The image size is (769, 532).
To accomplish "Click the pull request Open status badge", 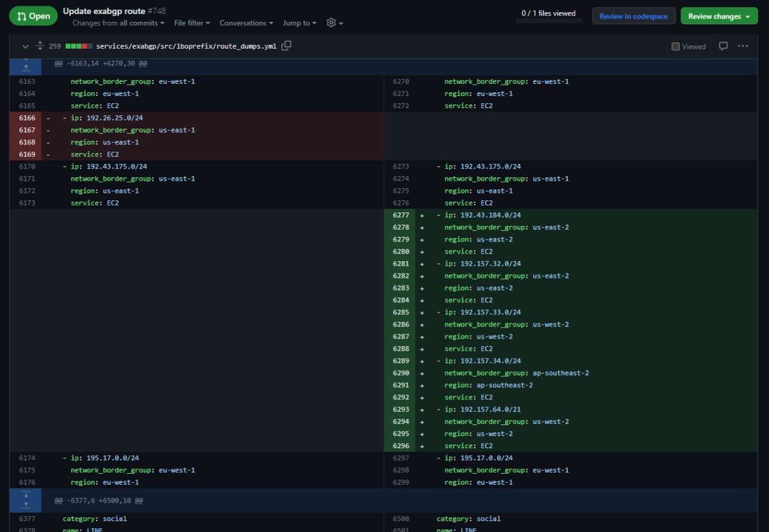I will 33,16.
